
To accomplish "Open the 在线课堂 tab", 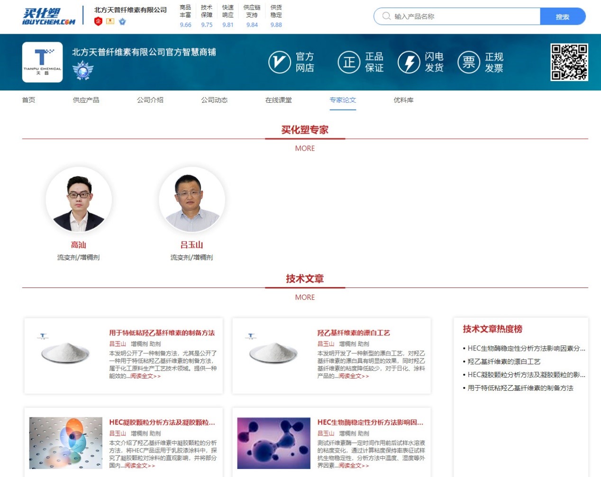I will (x=279, y=100).
